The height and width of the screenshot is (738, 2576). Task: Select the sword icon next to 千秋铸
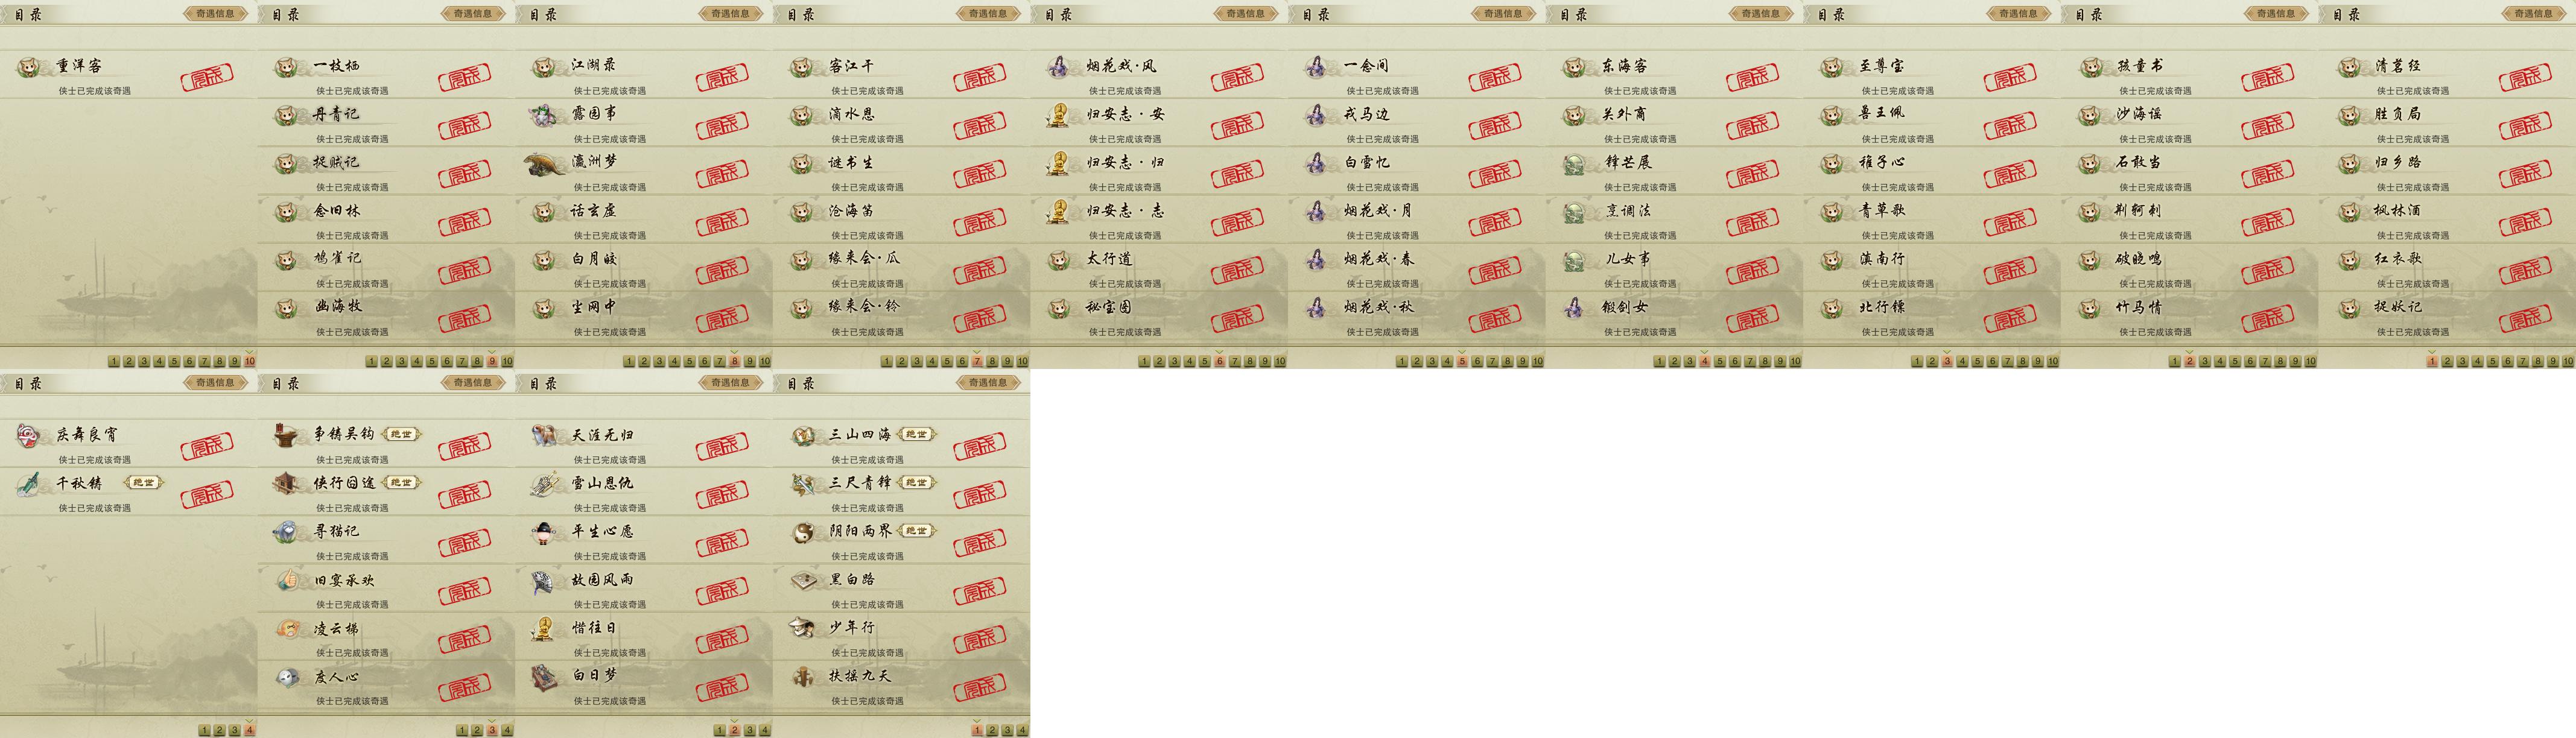28,483
